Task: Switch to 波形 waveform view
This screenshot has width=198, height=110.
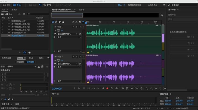Action: coord(7,5)
